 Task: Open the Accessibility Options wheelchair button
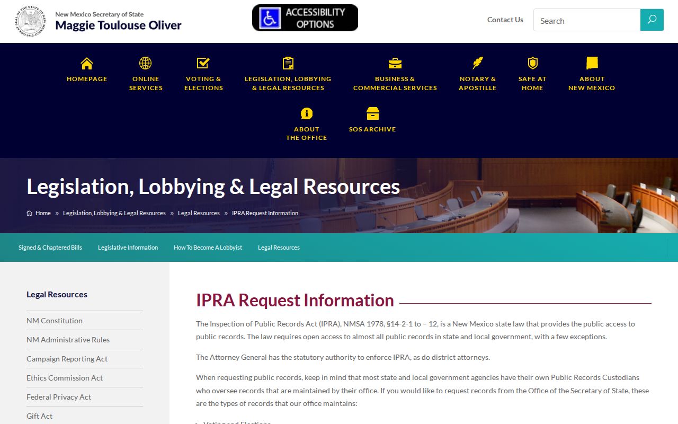point(305,18)
